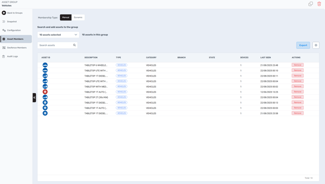Click the asset icon last seen 22/08/2025 00:03
The width and height of the screenshot is (325, 184).
tap(45, 108)
